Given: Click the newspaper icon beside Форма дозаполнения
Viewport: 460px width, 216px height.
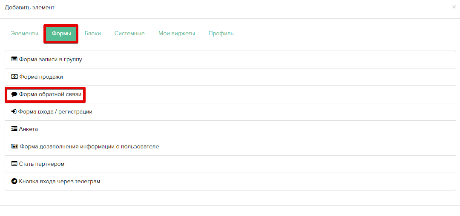Looking at the screenshot, I should (x=14, y=146).
